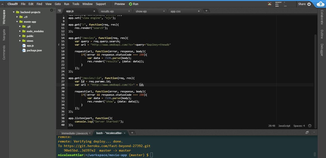Click the app.js file icon in tree
326x158 pixels.
point(24,46)
